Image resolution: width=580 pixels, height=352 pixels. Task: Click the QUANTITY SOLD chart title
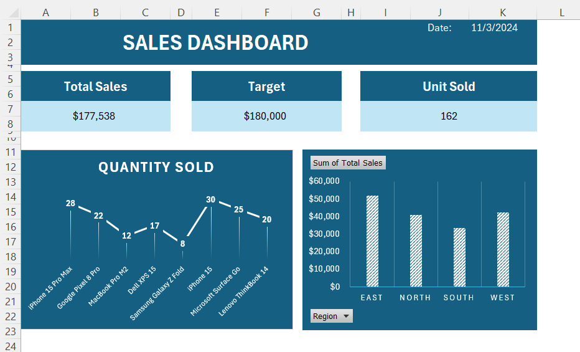click(x=156, y=168)
